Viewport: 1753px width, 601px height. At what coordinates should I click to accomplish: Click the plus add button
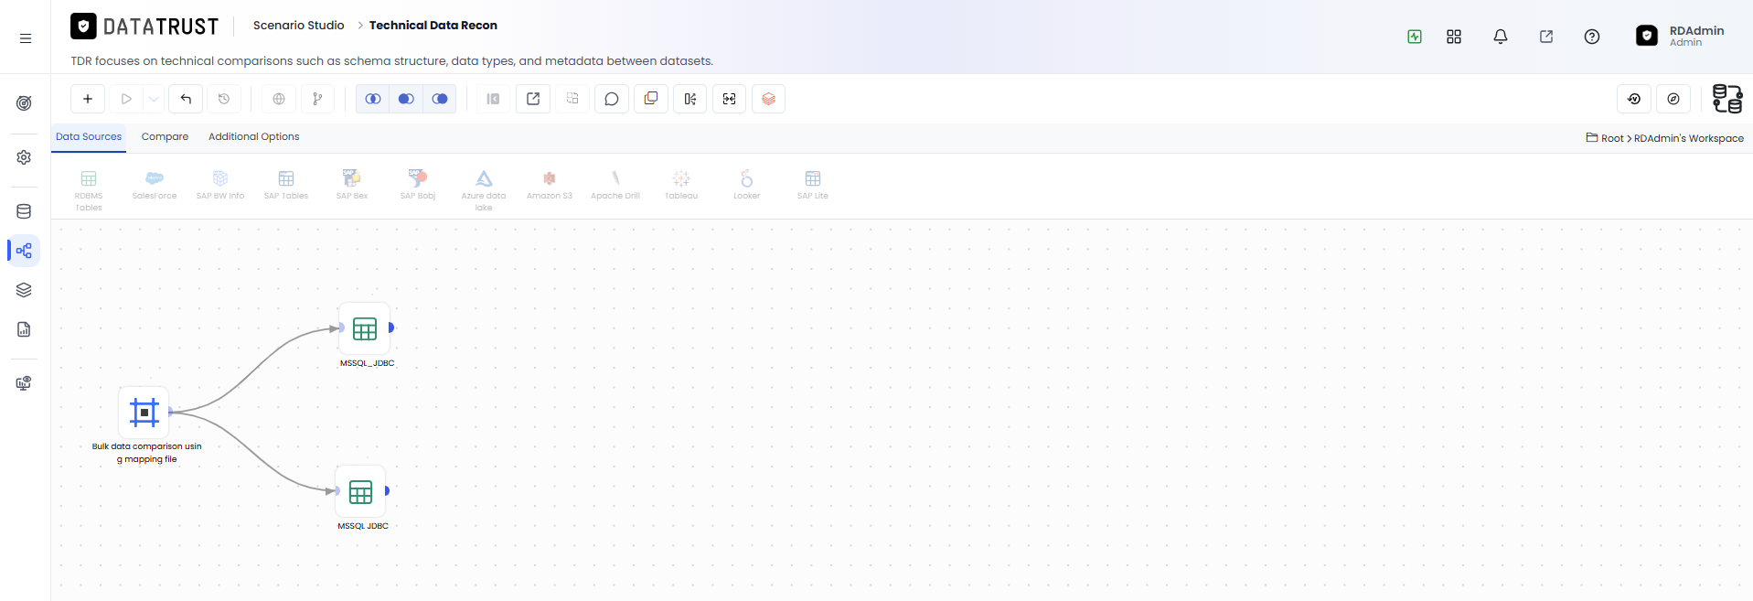[88, 99]
